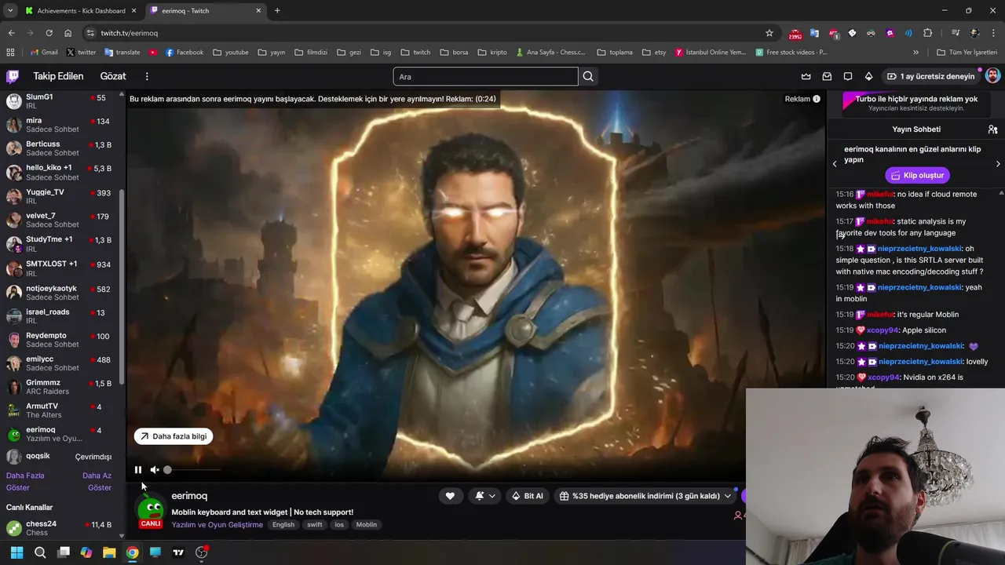Viewport: 1005px width, 565px height.
Task: Open the media controls icon in Chrome
Action: point(956,33)
